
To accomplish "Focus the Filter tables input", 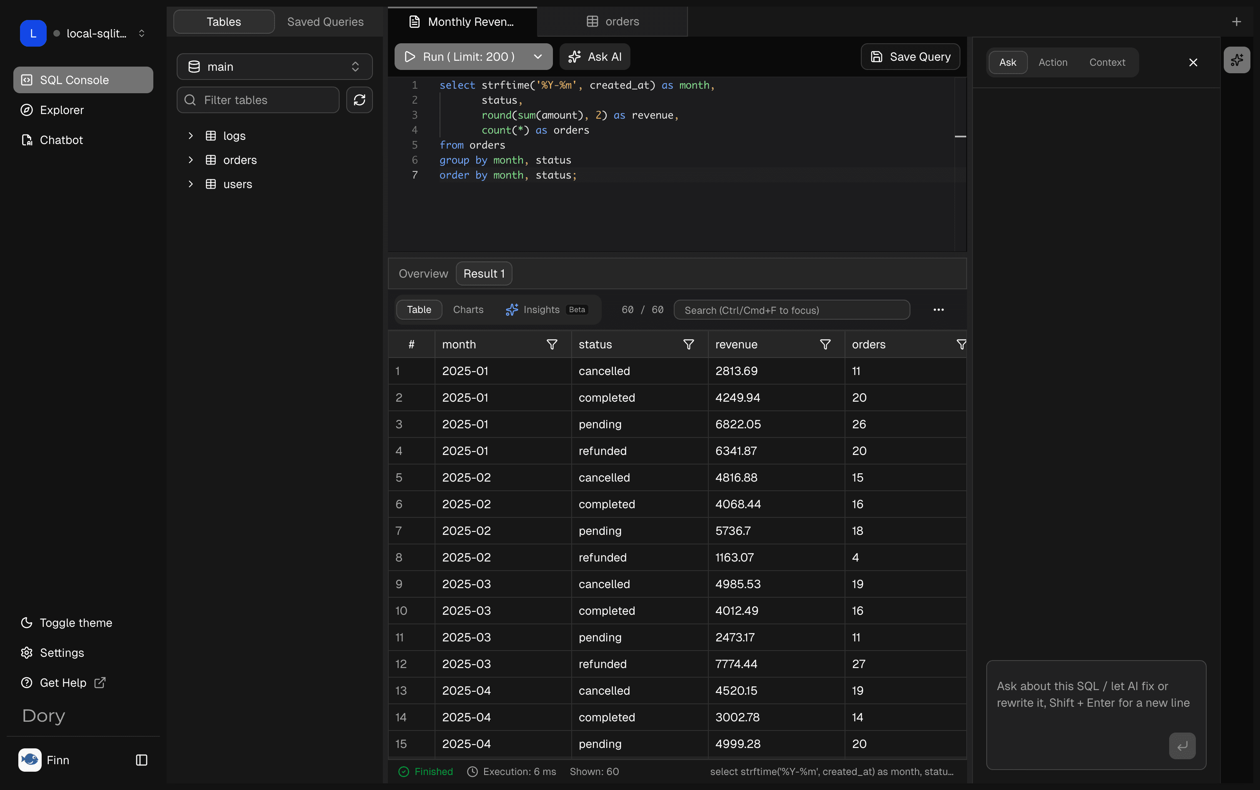I will coord(258,100).
